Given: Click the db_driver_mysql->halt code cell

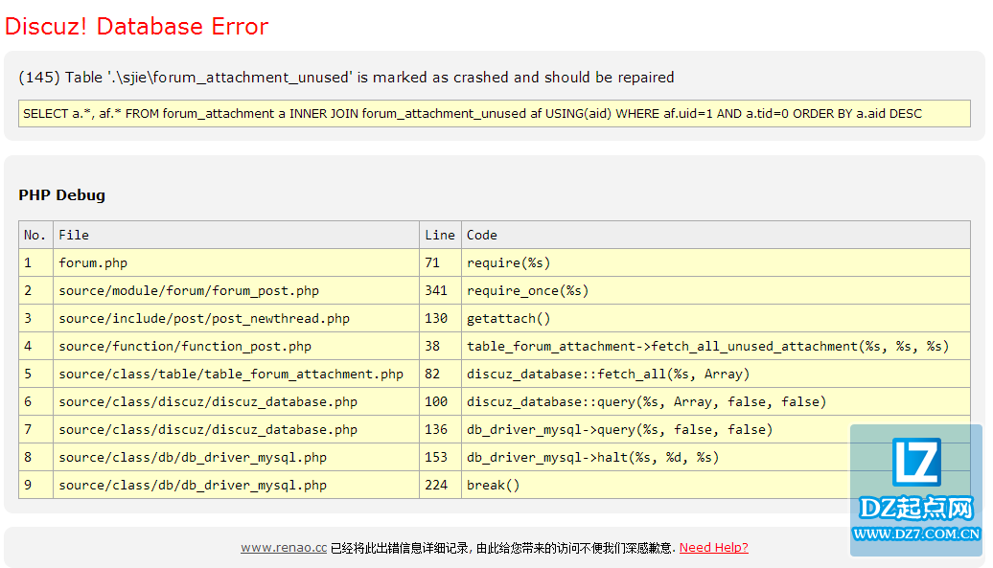Looking at the screenshot, I should (716, 457).
